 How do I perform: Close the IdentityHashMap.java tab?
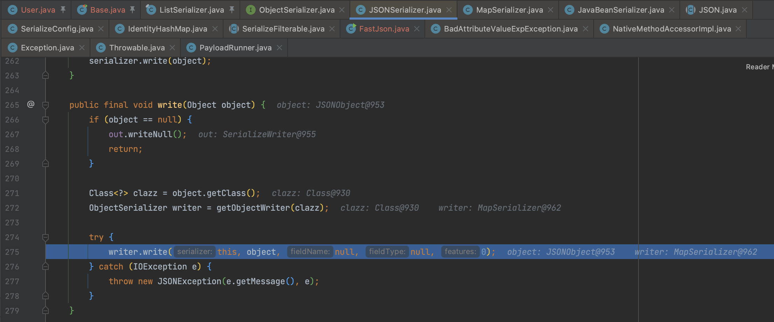(x=215, y=29)
